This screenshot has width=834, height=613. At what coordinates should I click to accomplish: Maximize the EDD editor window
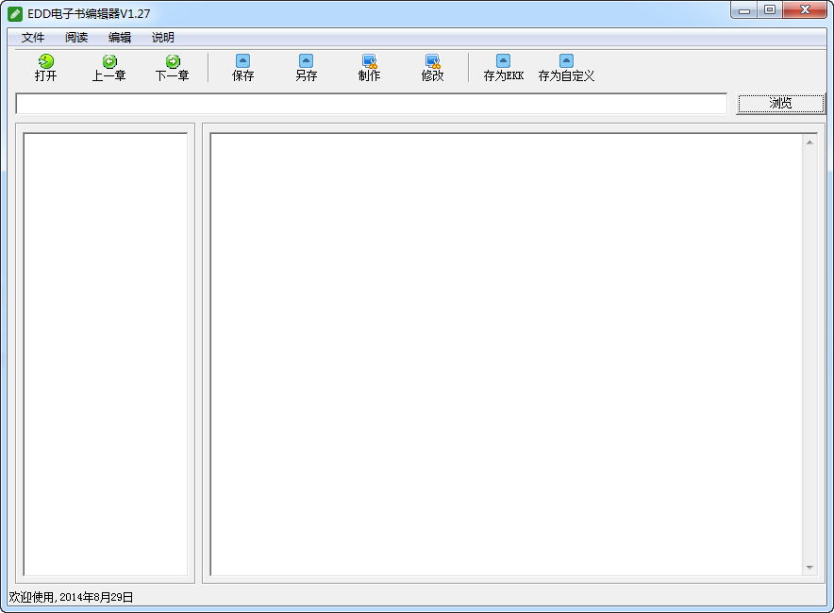[x=770, y=10]
